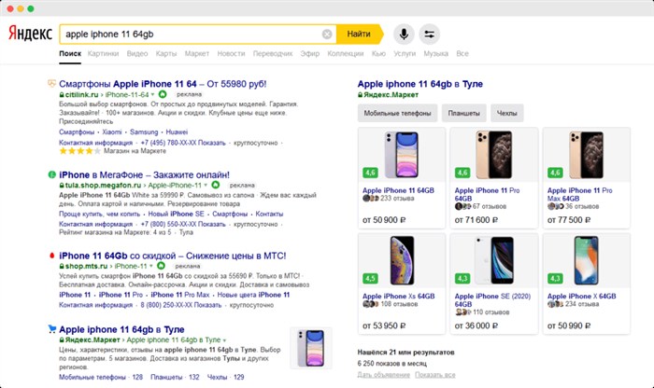Click Показать все link
The image size is (654, 388).
coord(435,375)
